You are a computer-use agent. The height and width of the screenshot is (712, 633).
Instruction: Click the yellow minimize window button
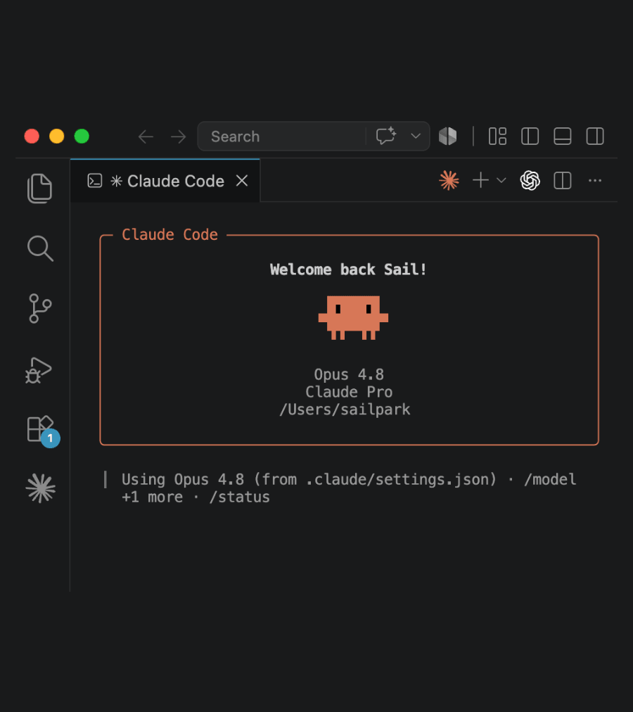pos(57,136)
